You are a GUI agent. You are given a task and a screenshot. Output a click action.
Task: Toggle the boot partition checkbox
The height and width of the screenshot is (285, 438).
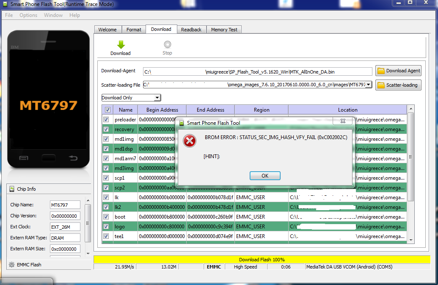pyautogui.click(x=106, y=217)
